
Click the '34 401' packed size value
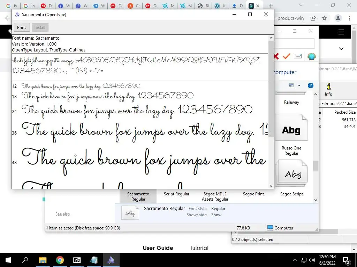[350, 127]
